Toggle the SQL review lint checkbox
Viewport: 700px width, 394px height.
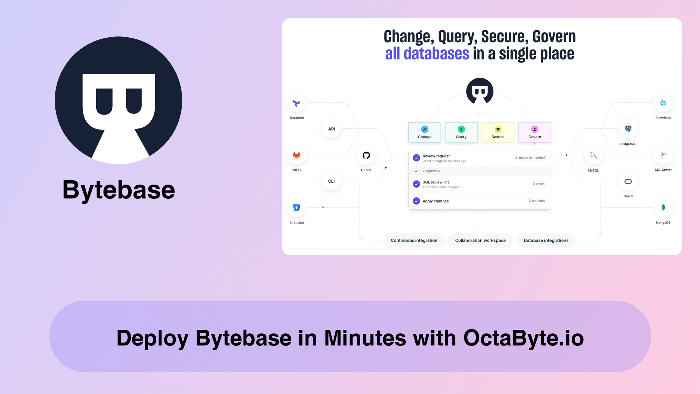[416, 184]
